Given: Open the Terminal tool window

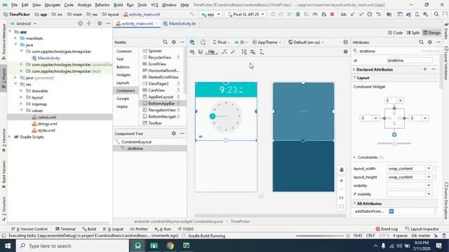Looking at the screenshot, I should coord(65,229).
